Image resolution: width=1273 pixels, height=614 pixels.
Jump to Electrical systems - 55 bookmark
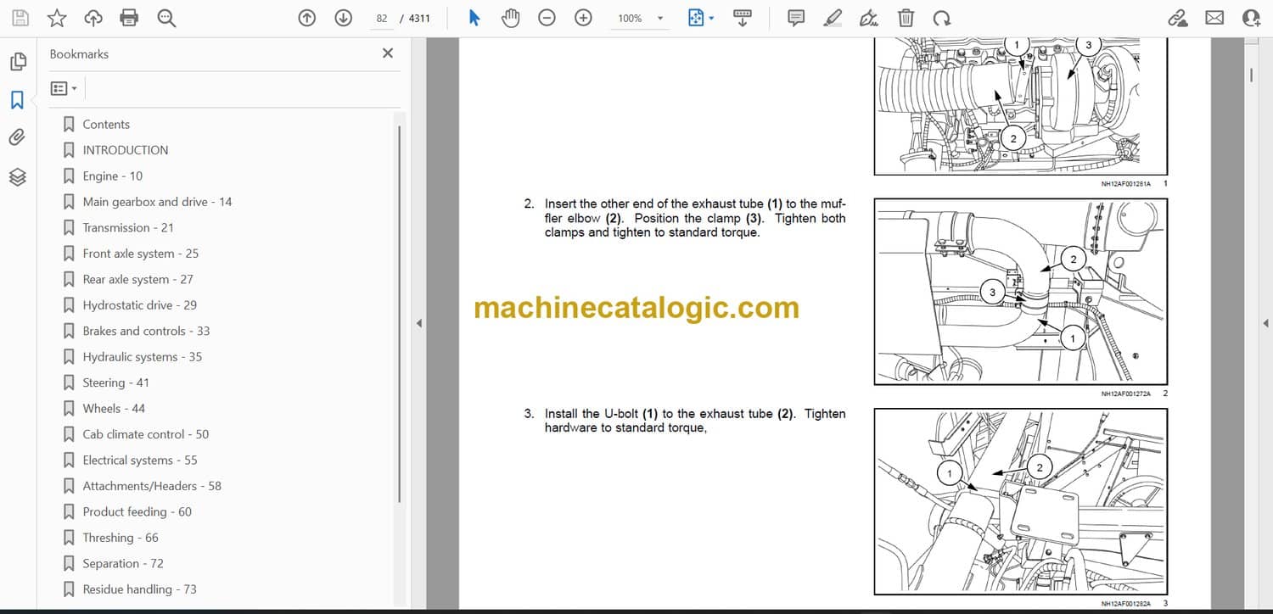tap(139, 460)
